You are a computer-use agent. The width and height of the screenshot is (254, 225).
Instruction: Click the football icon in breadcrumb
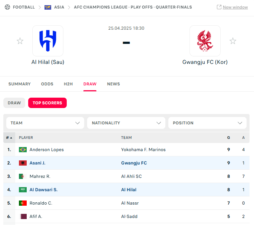(7, 7)
